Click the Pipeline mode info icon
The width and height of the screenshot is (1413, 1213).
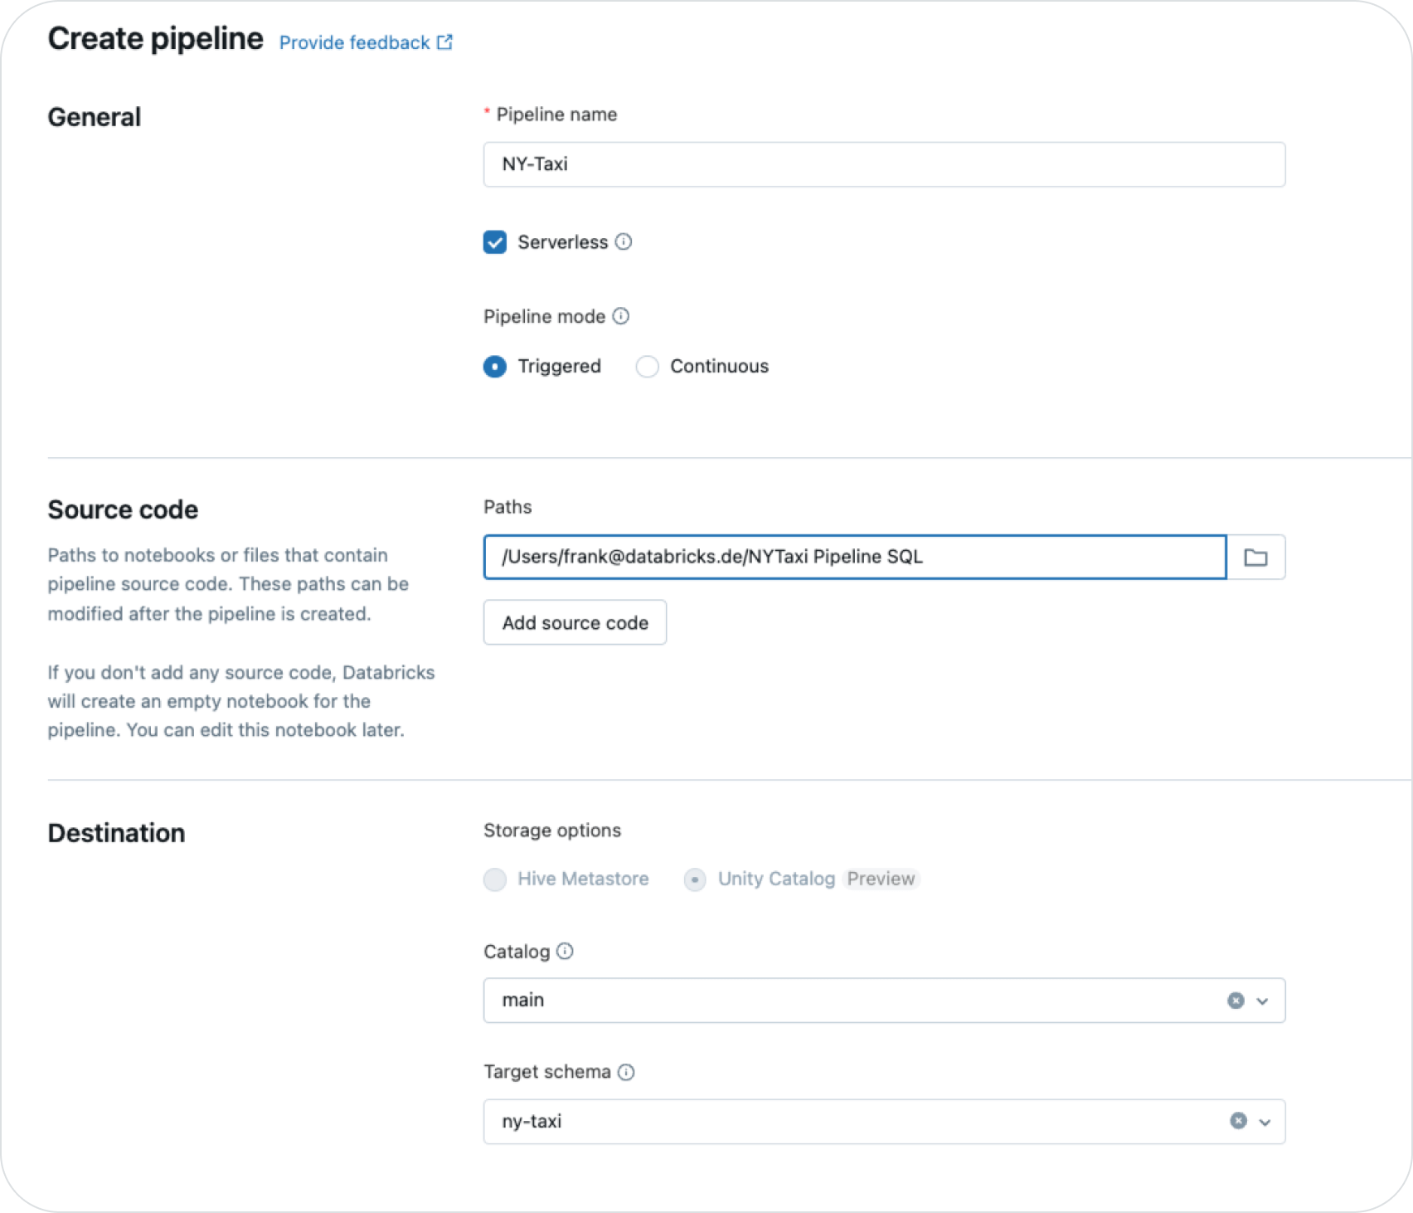621,316
